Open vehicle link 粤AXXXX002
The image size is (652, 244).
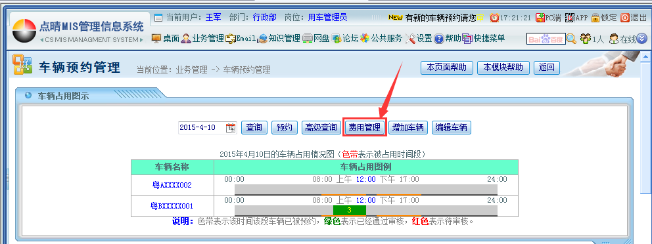172,185
